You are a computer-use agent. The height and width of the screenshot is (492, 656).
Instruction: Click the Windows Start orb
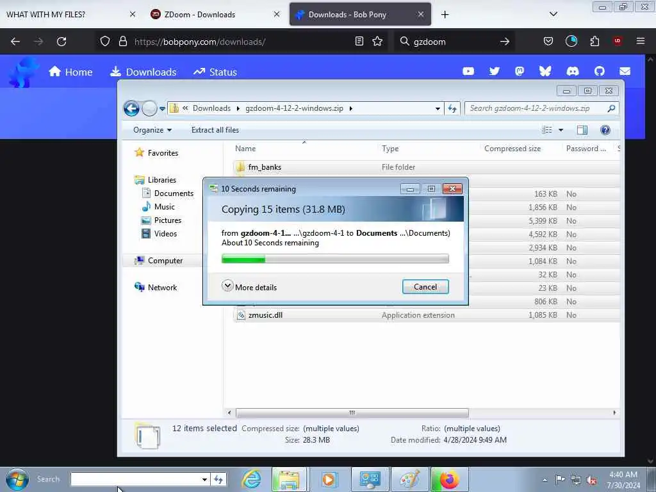pos(17,479)
